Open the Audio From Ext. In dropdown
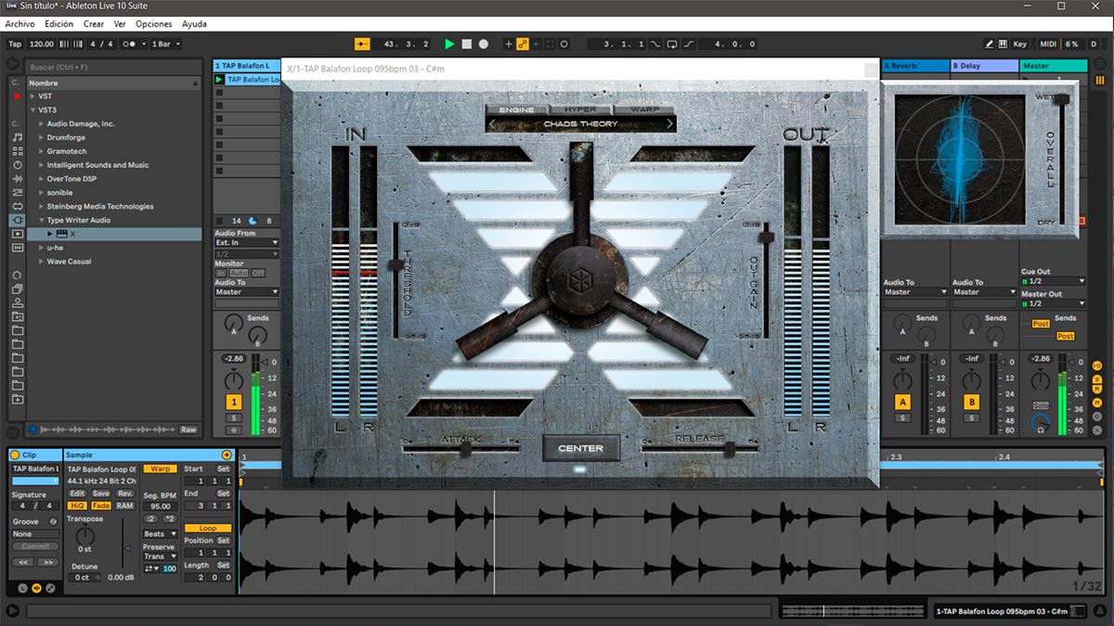Image resolution: width=1114 pixels, height=626 pixels. point(247,243)
